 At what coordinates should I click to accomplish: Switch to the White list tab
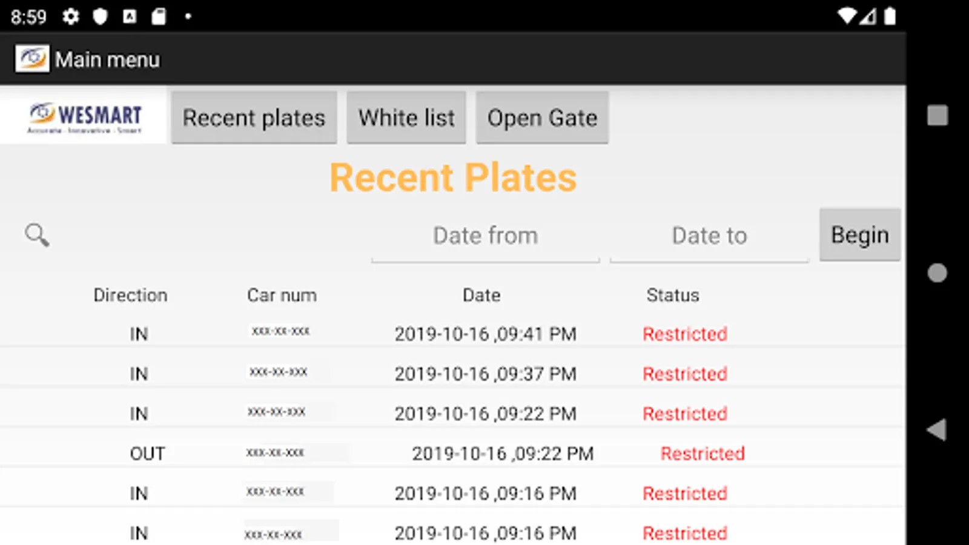point(406,117)
